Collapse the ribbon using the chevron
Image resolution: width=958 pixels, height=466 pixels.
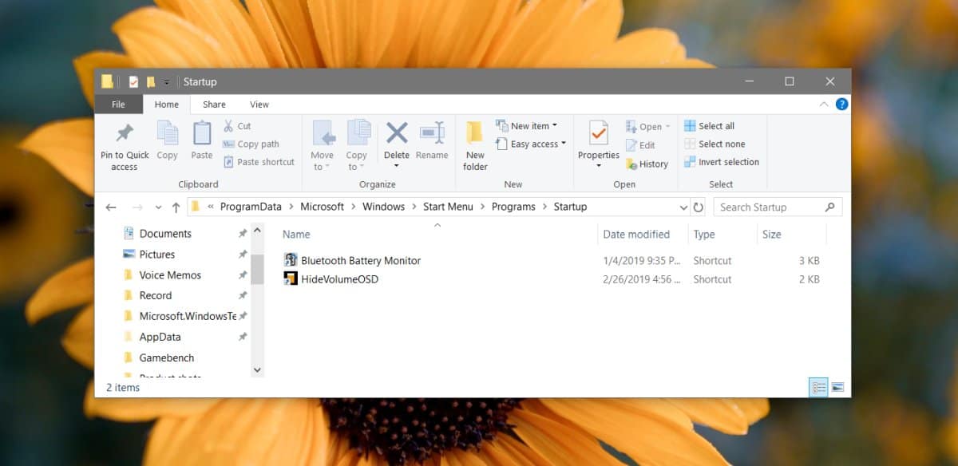(824, 105)
